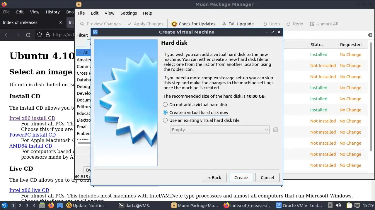The height and width of the screenshot is (210, 375).
Task: Click the clock showing 18:19
Action: (x=369, y=206)
